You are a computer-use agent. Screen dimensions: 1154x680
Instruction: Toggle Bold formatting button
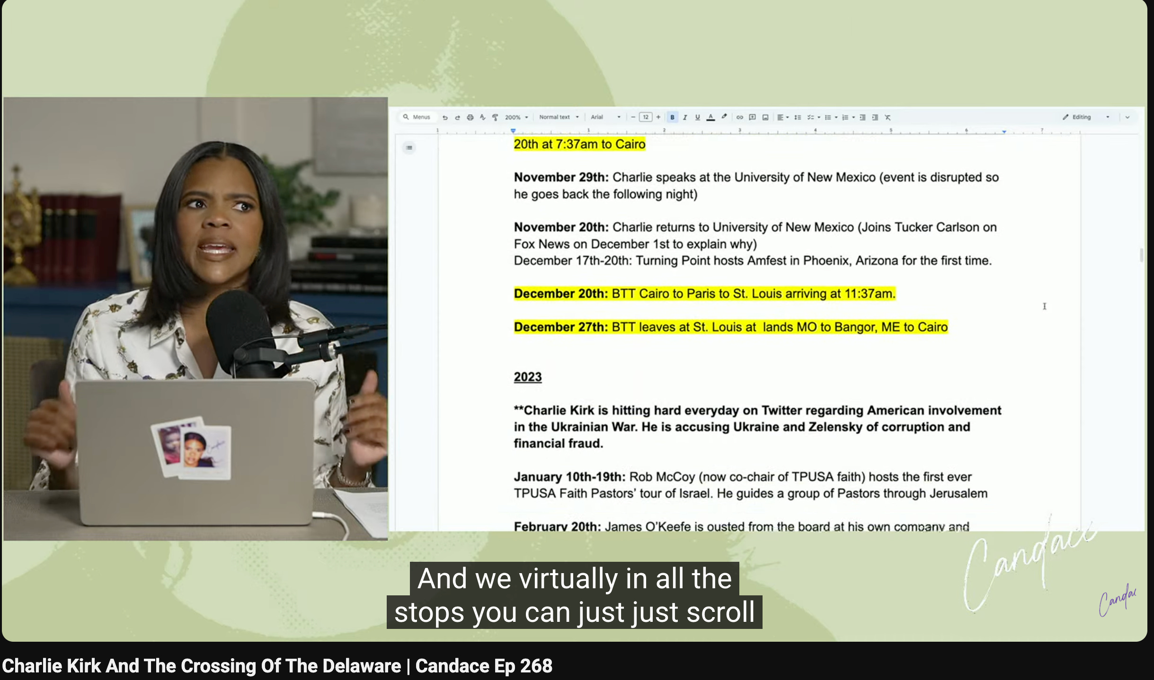[x=672, y=117]
